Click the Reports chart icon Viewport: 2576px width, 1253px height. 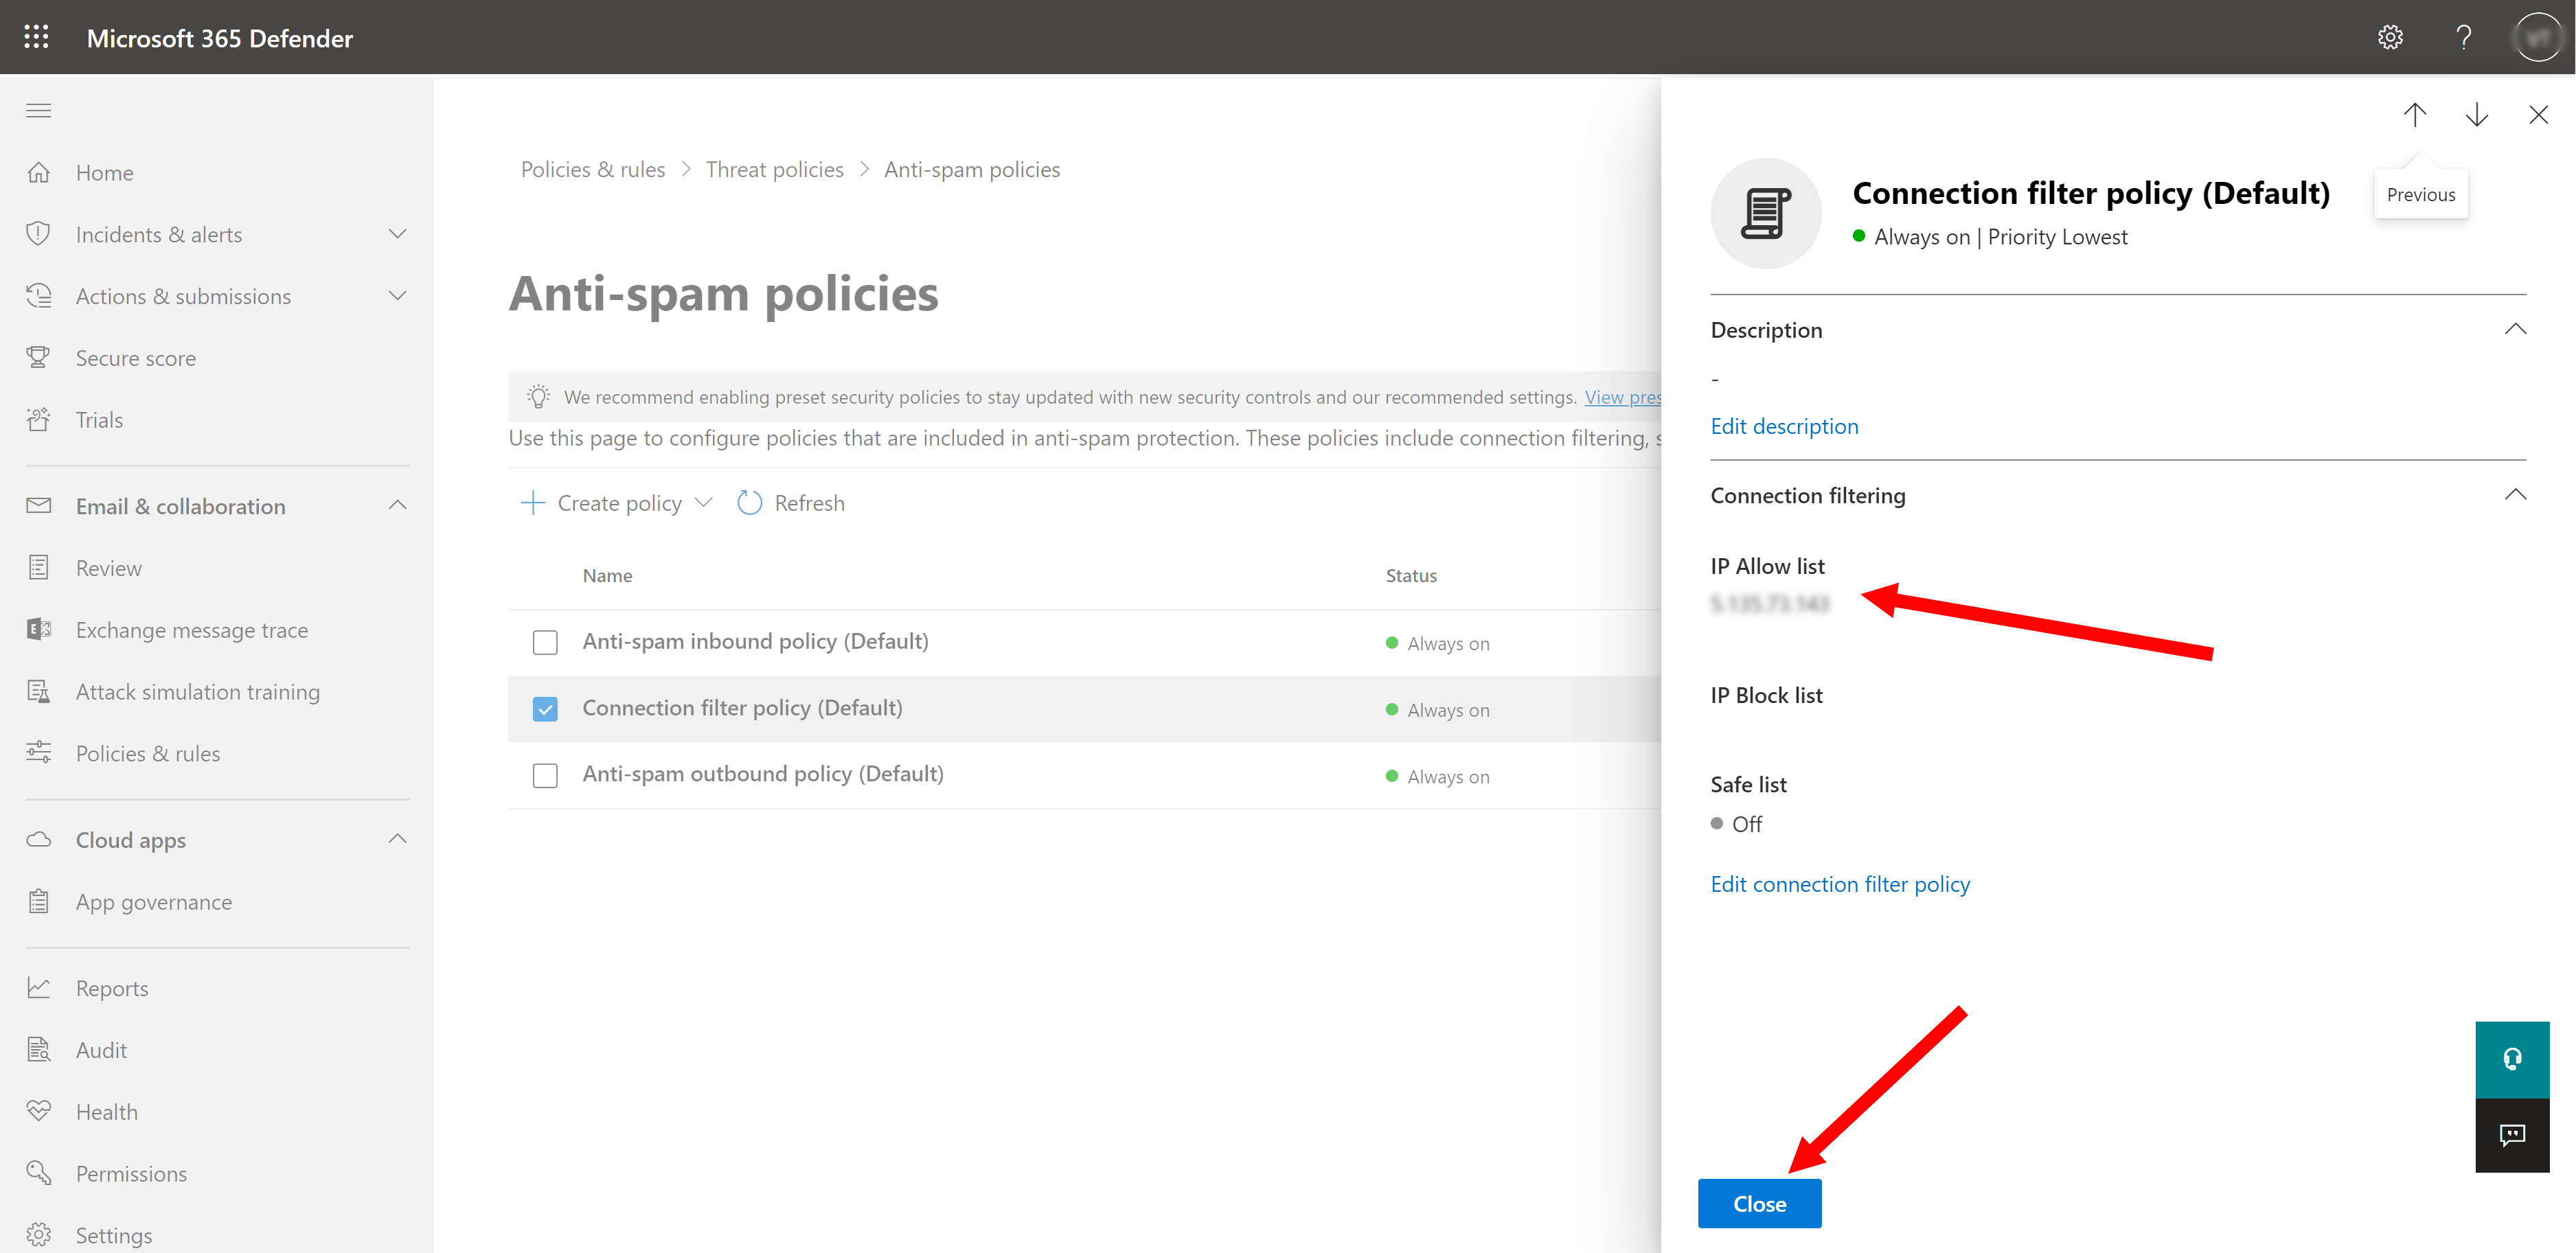click(39, 988)
